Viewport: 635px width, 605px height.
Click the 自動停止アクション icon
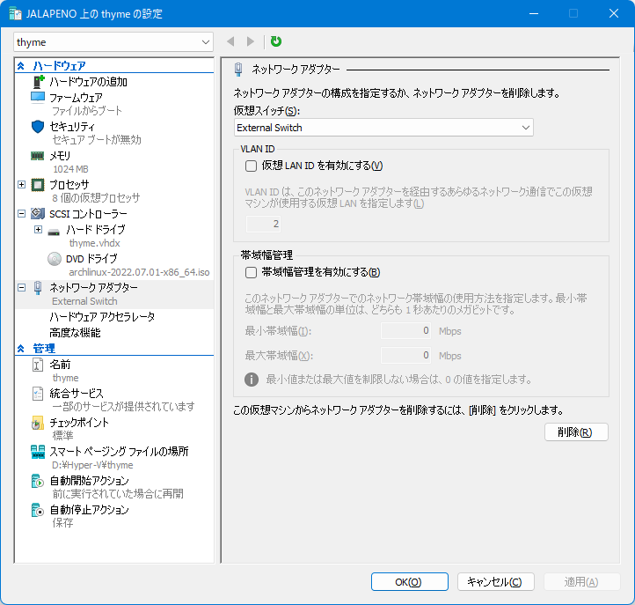point(38,510)
